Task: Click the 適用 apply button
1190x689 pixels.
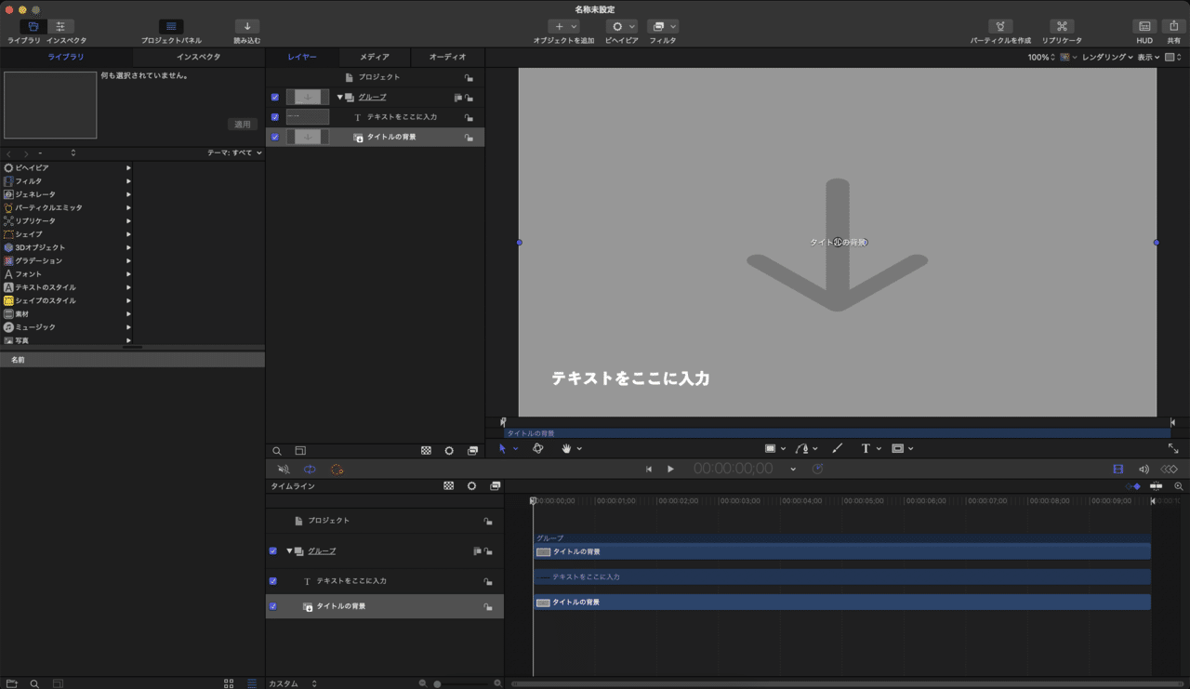Action: pos(242,126)
